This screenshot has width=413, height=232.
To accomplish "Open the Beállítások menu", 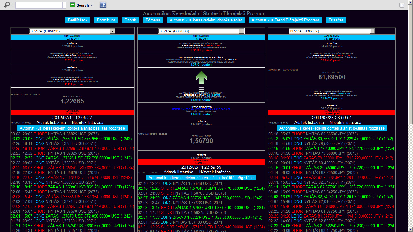I will (78, 20).
